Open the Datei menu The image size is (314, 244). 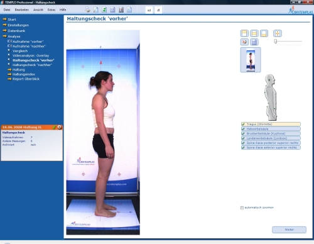pyautogui.click(x=7, y=9)
